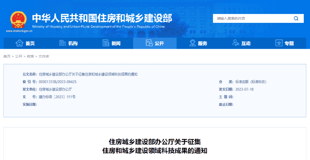This screenshot has height=160, width=310.
Task: Click the person icon beside 服务
Action: click(193, 43)
